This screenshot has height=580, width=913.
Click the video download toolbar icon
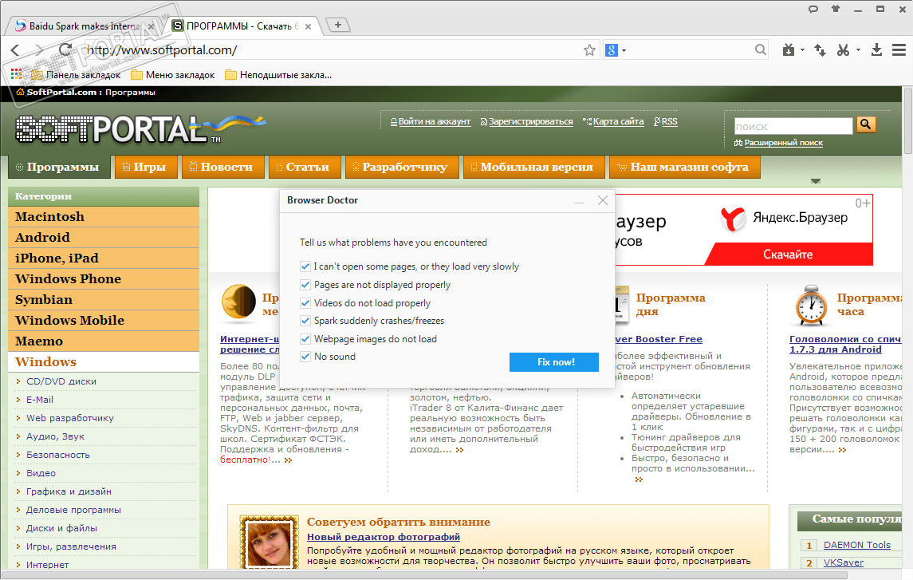point(789,50)
